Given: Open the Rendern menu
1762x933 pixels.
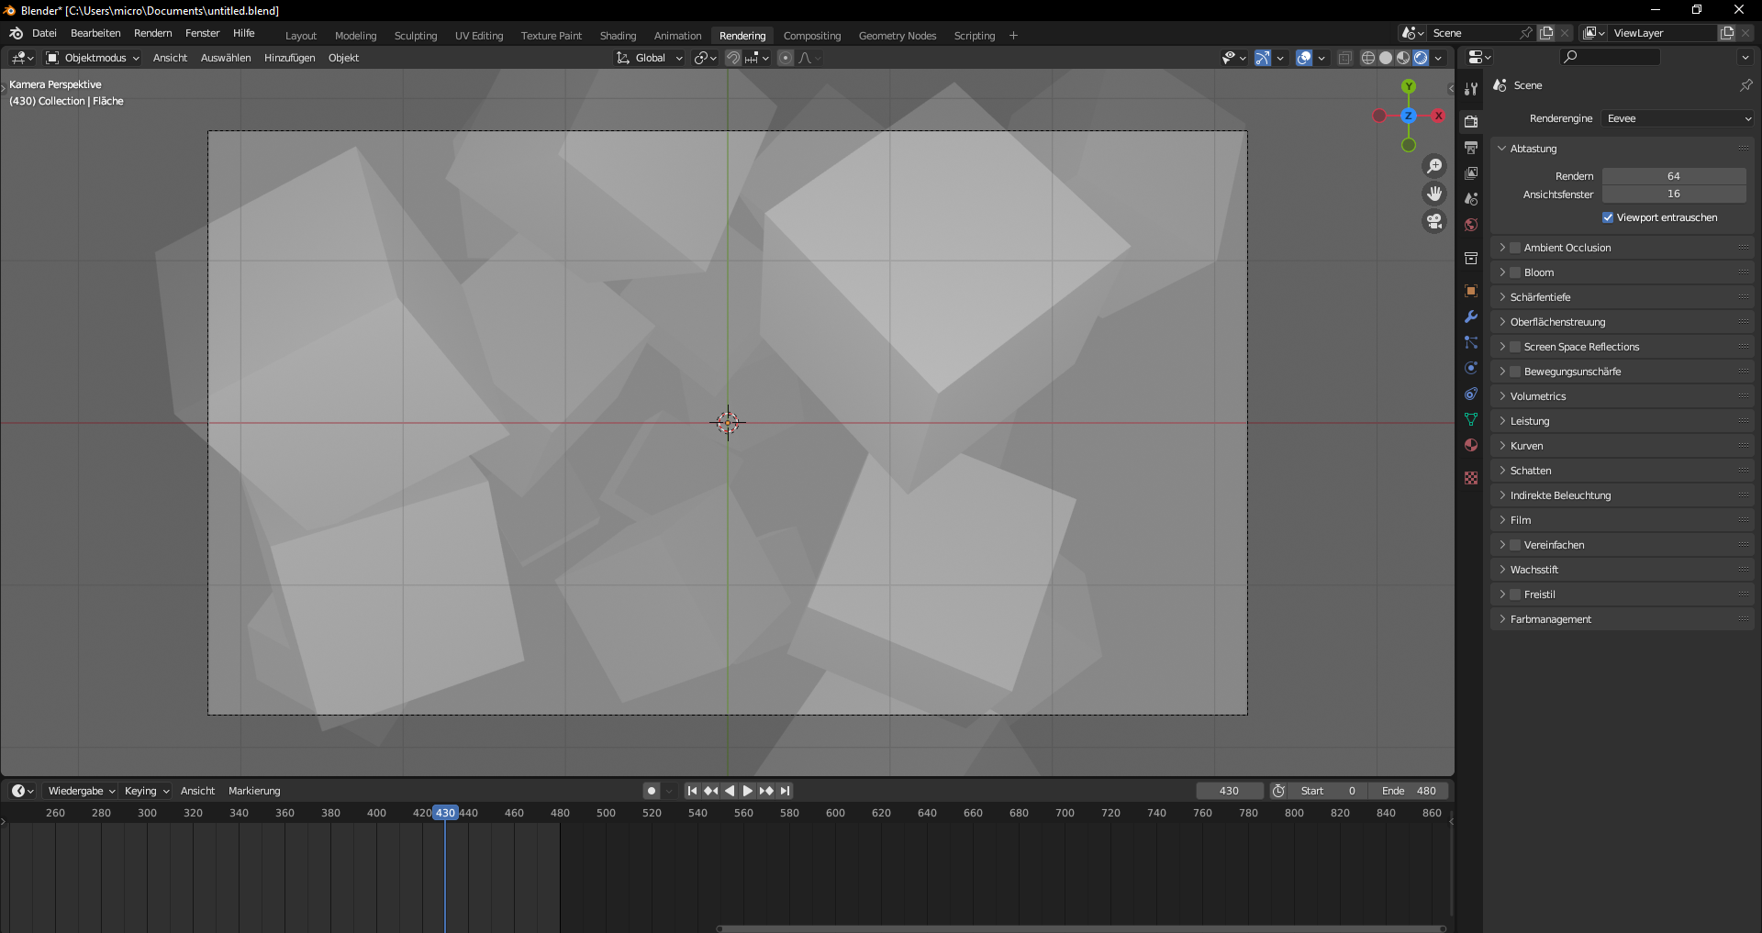Looking at the screenshot, I should 152,33.
